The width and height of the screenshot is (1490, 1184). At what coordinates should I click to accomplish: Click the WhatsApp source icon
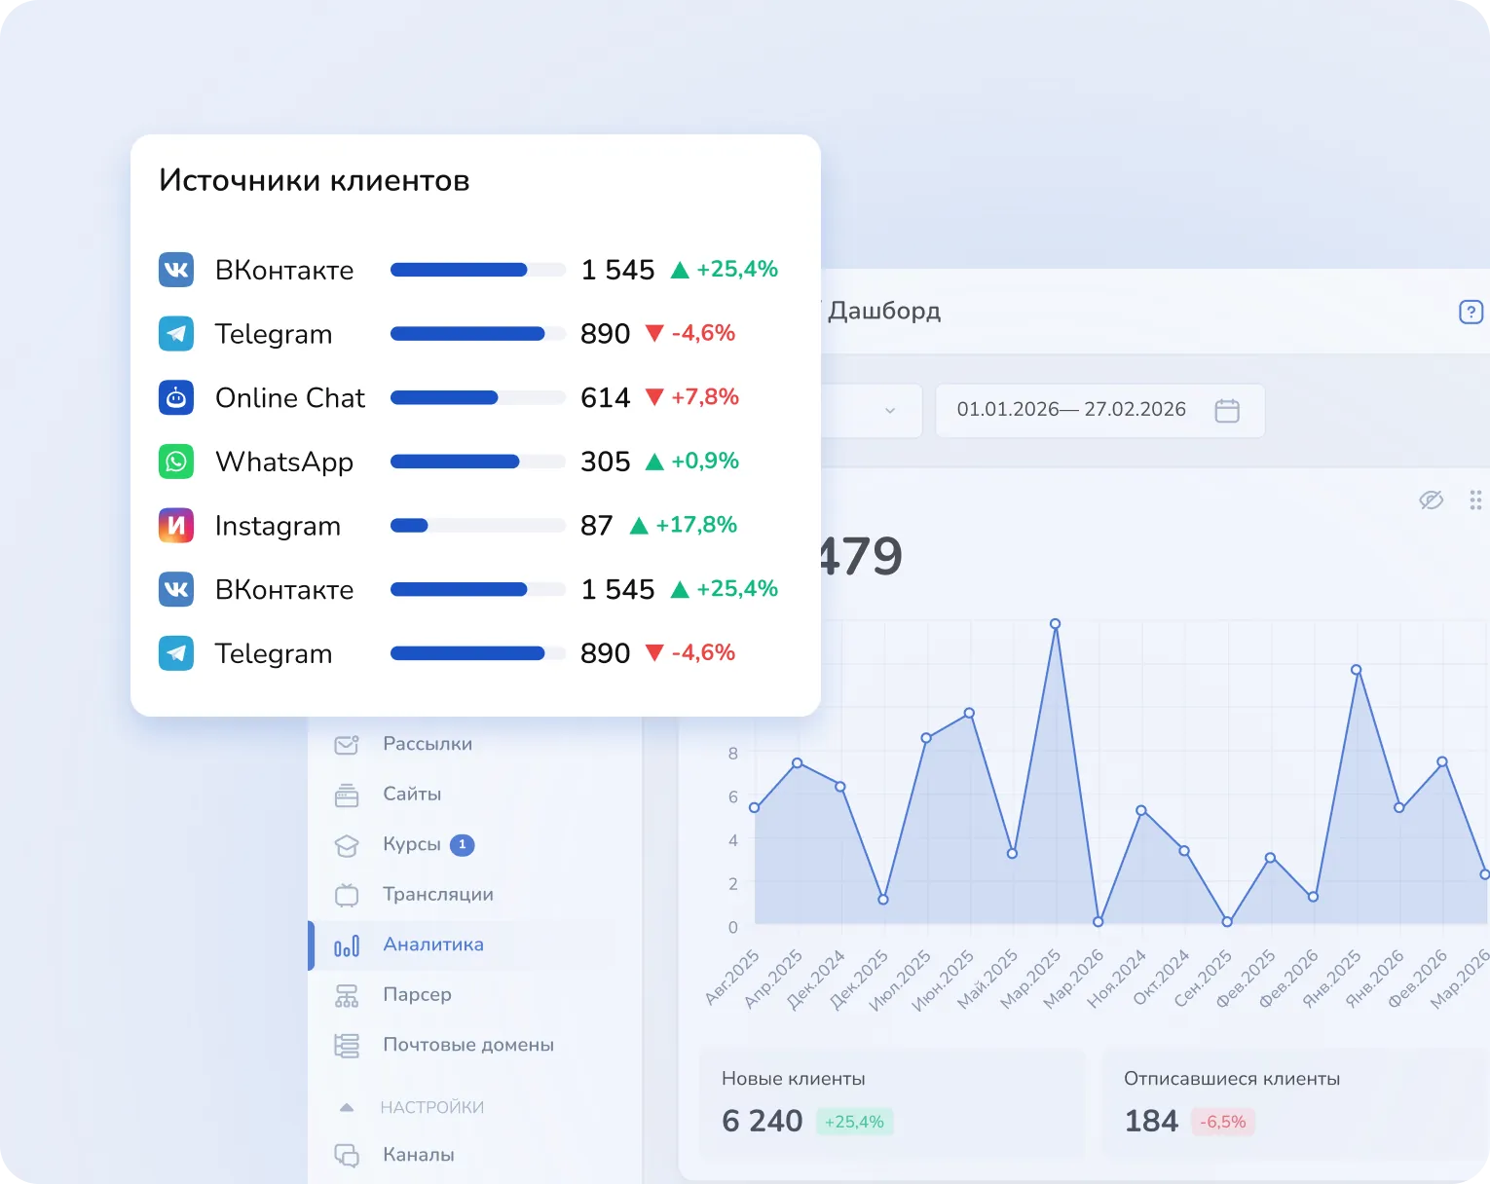[x=176, y=462]
